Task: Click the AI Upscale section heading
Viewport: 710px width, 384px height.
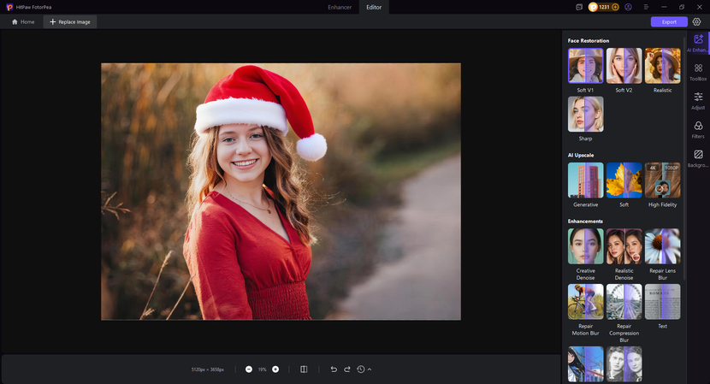Action: [x=581, y=156]
